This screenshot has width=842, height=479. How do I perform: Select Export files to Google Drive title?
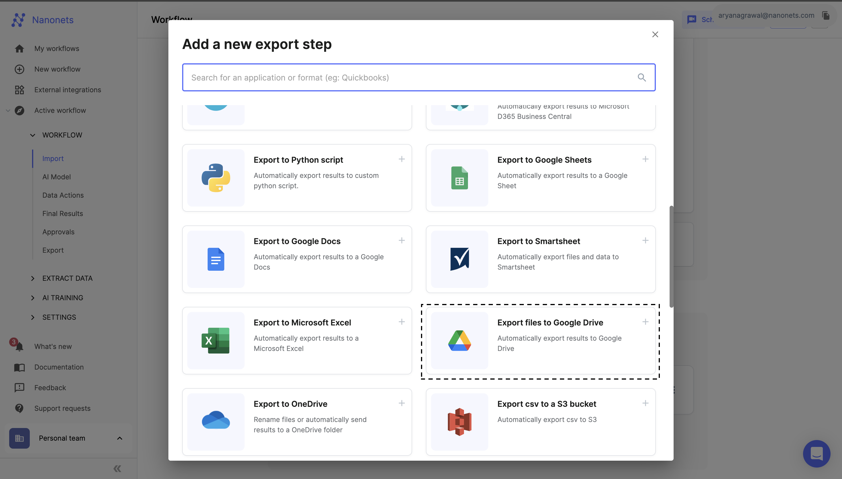click(x=550, y=322)
